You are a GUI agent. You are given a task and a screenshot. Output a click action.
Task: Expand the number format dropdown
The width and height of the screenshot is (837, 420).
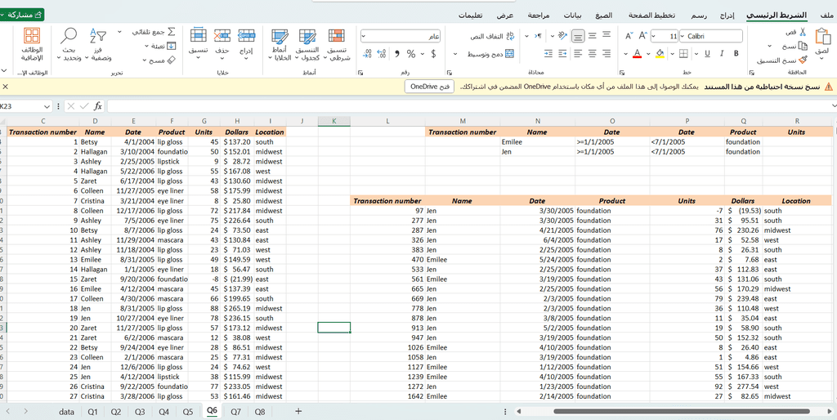(x=364, y=36)
